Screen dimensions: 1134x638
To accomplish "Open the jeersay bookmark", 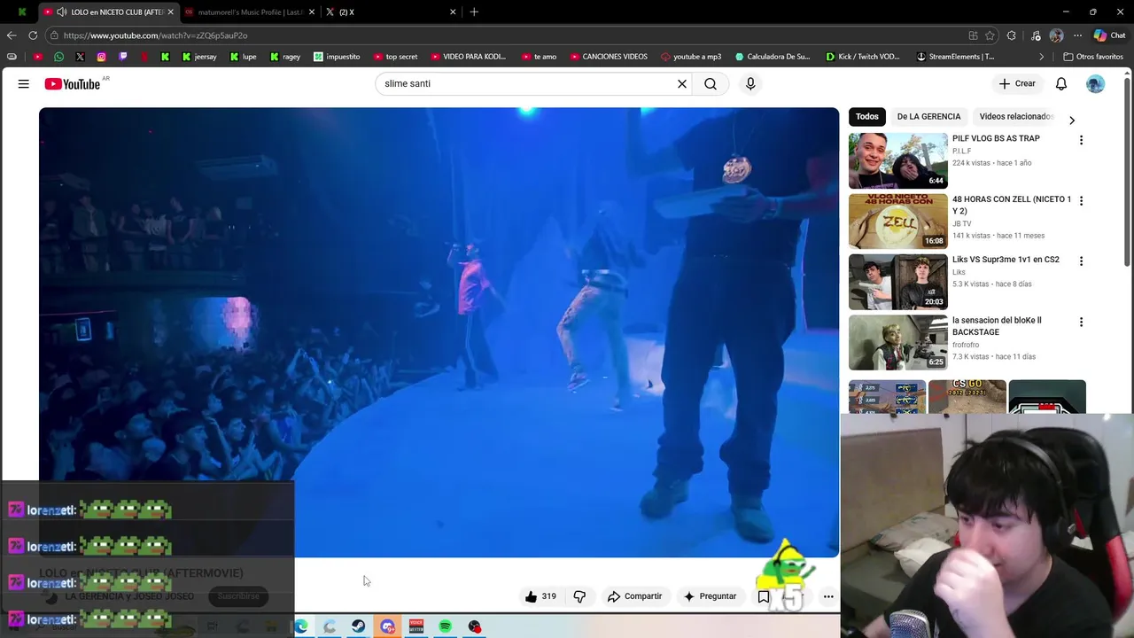I will click(x=198, y=57).
